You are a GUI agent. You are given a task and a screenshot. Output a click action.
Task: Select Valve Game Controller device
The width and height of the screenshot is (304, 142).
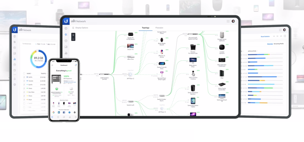[222, 87]
